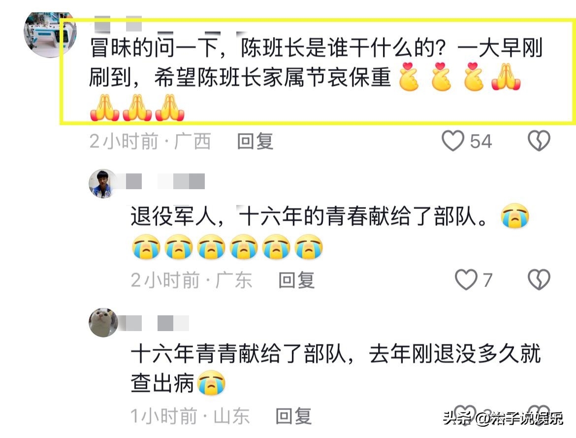Tap broken heart on the Guangdong reply
Viewport: 576px width, 438px height.
coord(539,280)
